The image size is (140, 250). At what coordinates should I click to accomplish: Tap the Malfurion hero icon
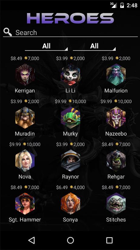pyautogui.click(x=116, y=75)
